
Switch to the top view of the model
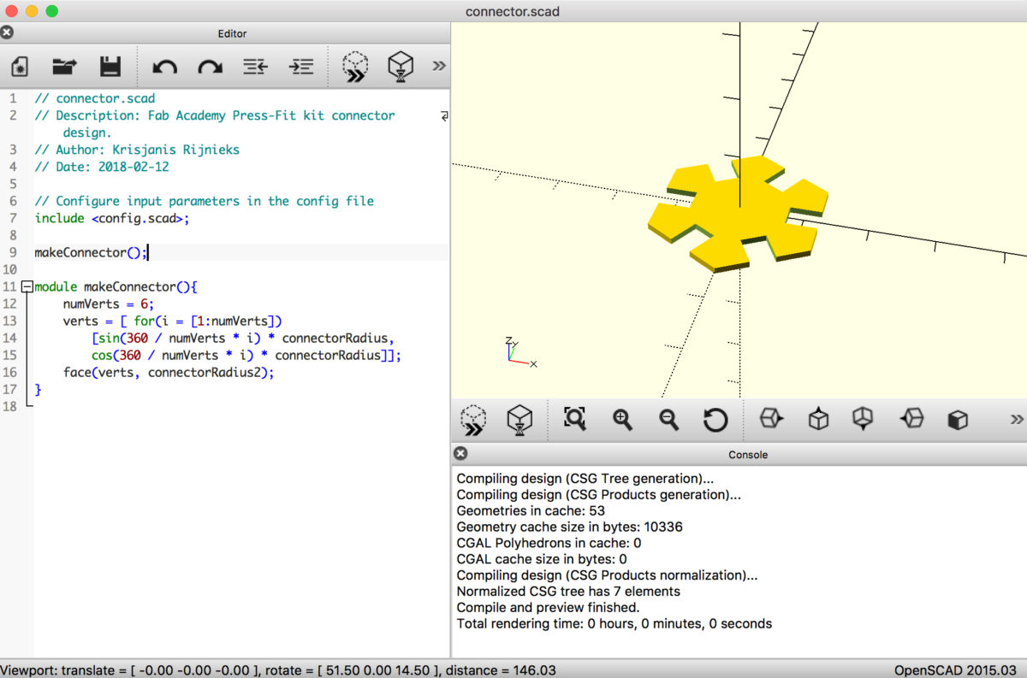(x=817, y=419)
